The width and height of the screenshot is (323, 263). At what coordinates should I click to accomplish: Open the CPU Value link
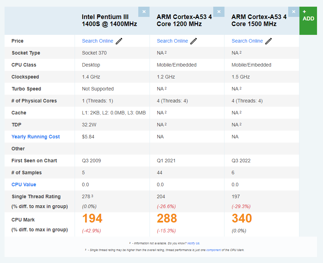click(x=24, y=184)
